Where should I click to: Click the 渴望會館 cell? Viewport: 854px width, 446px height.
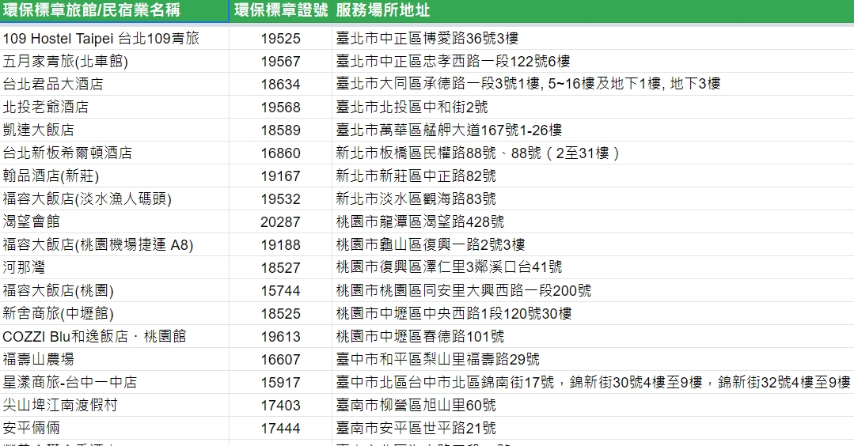tap(115, 221)
